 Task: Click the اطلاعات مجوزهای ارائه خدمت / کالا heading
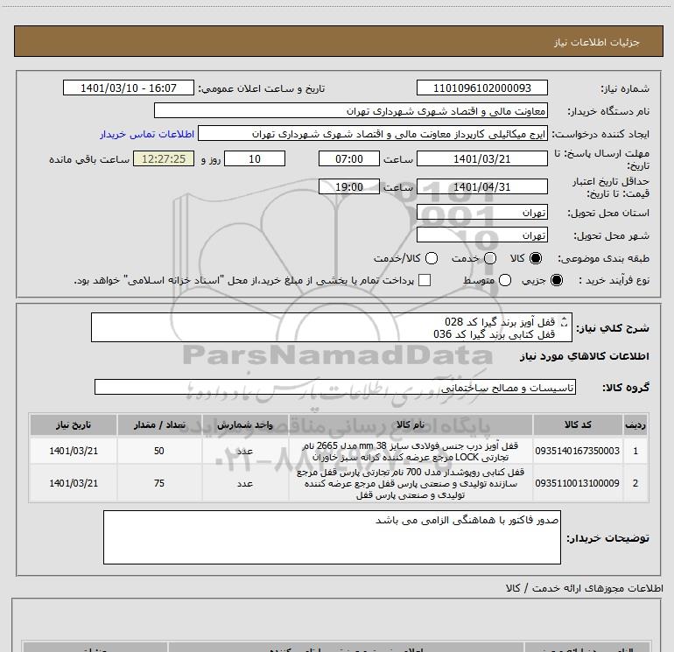click(x=584, y=588)
